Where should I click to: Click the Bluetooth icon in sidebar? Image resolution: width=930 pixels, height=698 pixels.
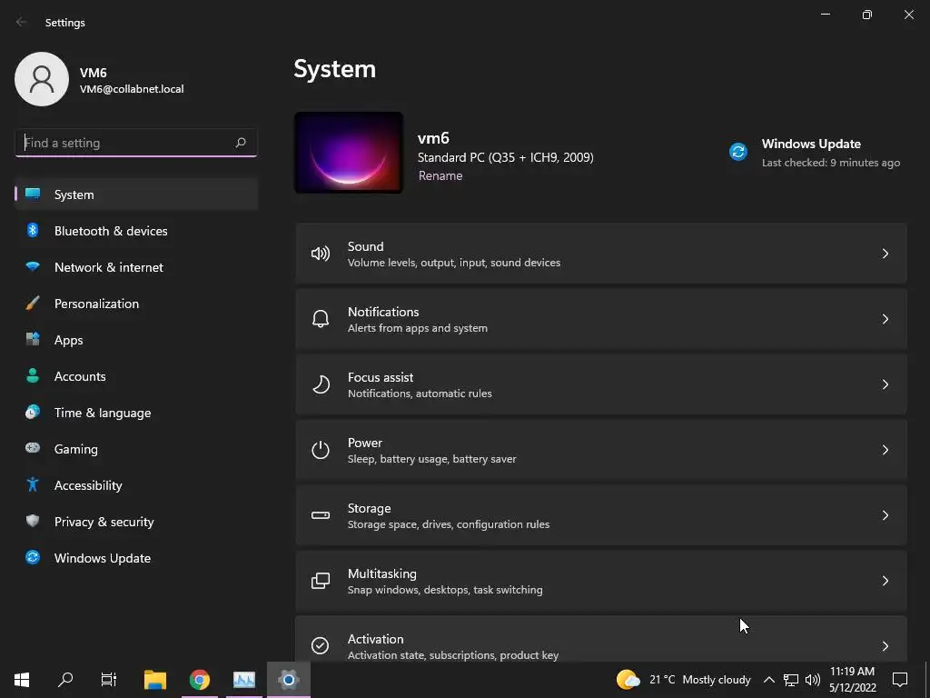coord(33,230)
